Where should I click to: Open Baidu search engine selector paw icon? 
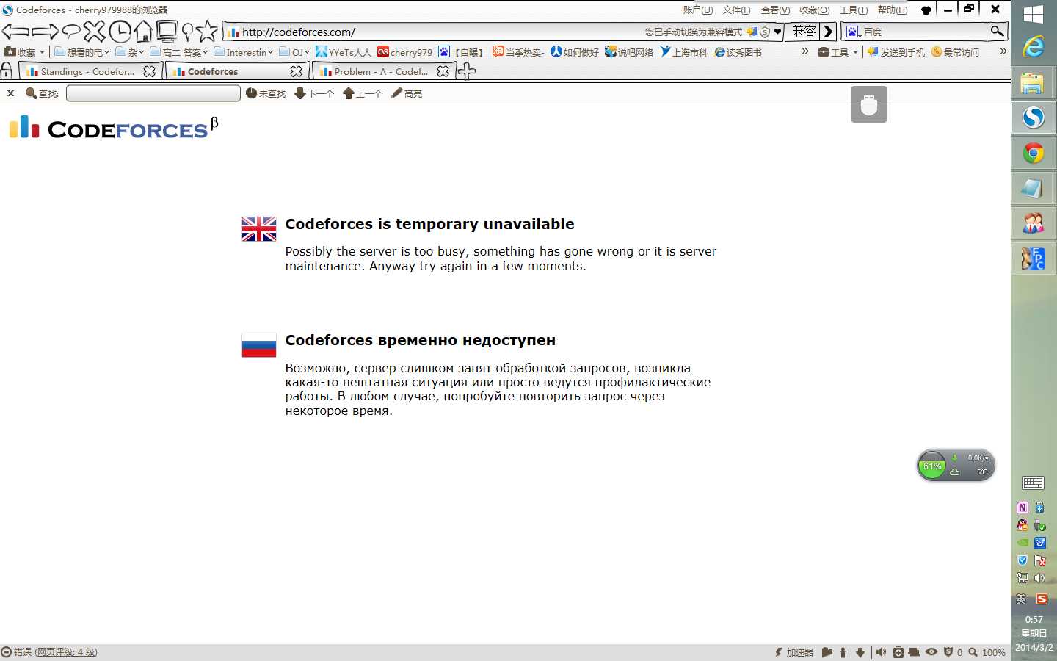click(x=854, y=32)
